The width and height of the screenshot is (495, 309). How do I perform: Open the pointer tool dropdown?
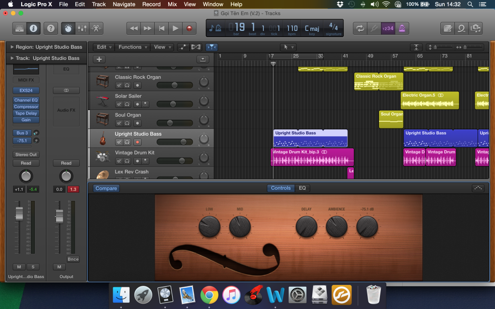coord(288,47)
